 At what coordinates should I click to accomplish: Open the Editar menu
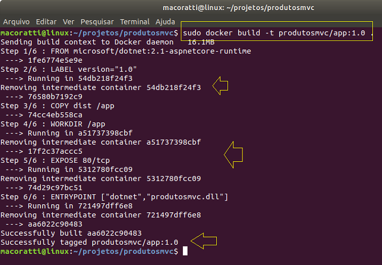click(x=46, y=22)
